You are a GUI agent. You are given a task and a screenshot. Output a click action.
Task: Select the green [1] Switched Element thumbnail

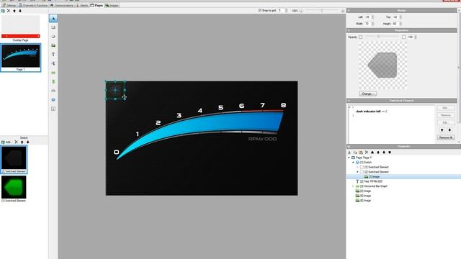(x=14, y=188)
